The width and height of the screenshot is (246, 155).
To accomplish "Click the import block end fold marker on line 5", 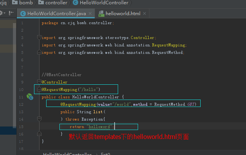I will 39,52.
